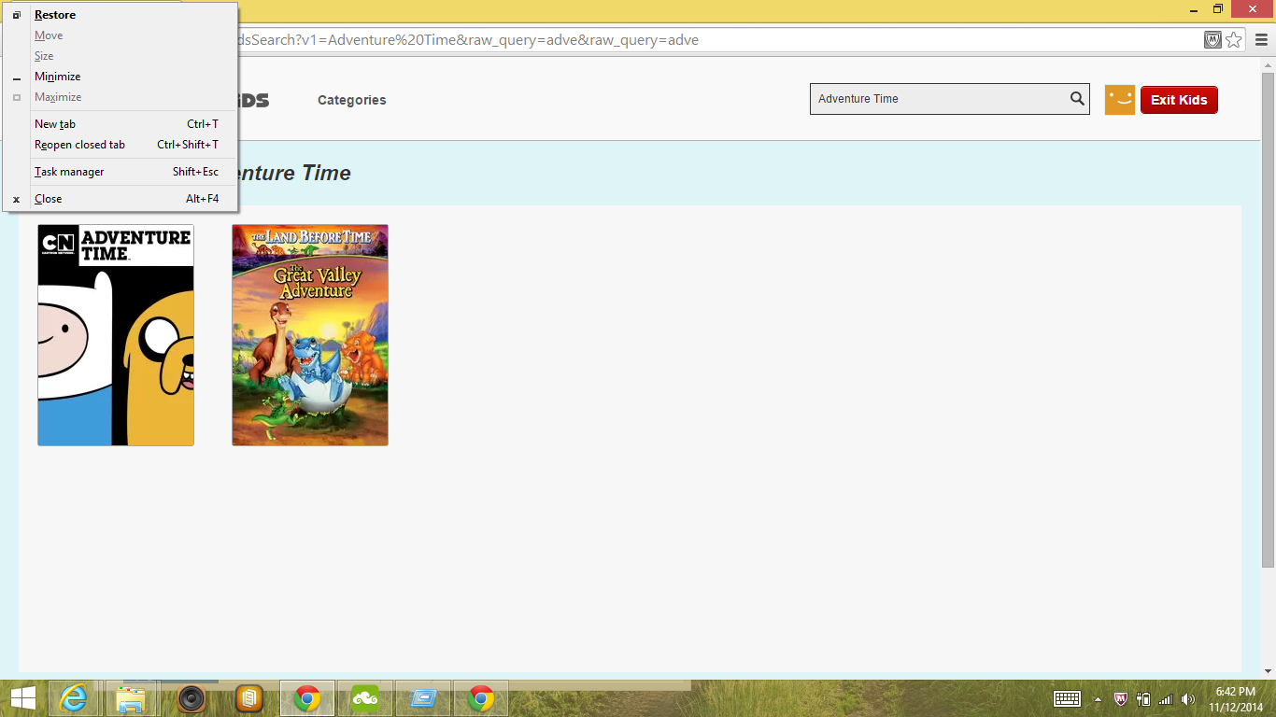Click the scrollbar down arrow
The image size is (1276, 717).
[1268, 671]
